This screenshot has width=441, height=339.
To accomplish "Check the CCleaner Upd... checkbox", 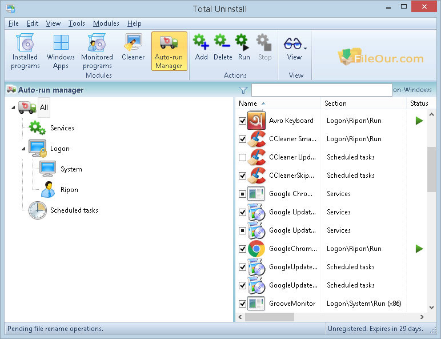I will pos(242,157).
